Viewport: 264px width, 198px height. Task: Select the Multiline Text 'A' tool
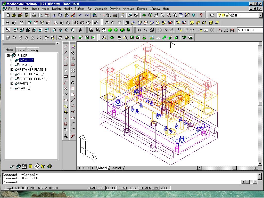66,136
